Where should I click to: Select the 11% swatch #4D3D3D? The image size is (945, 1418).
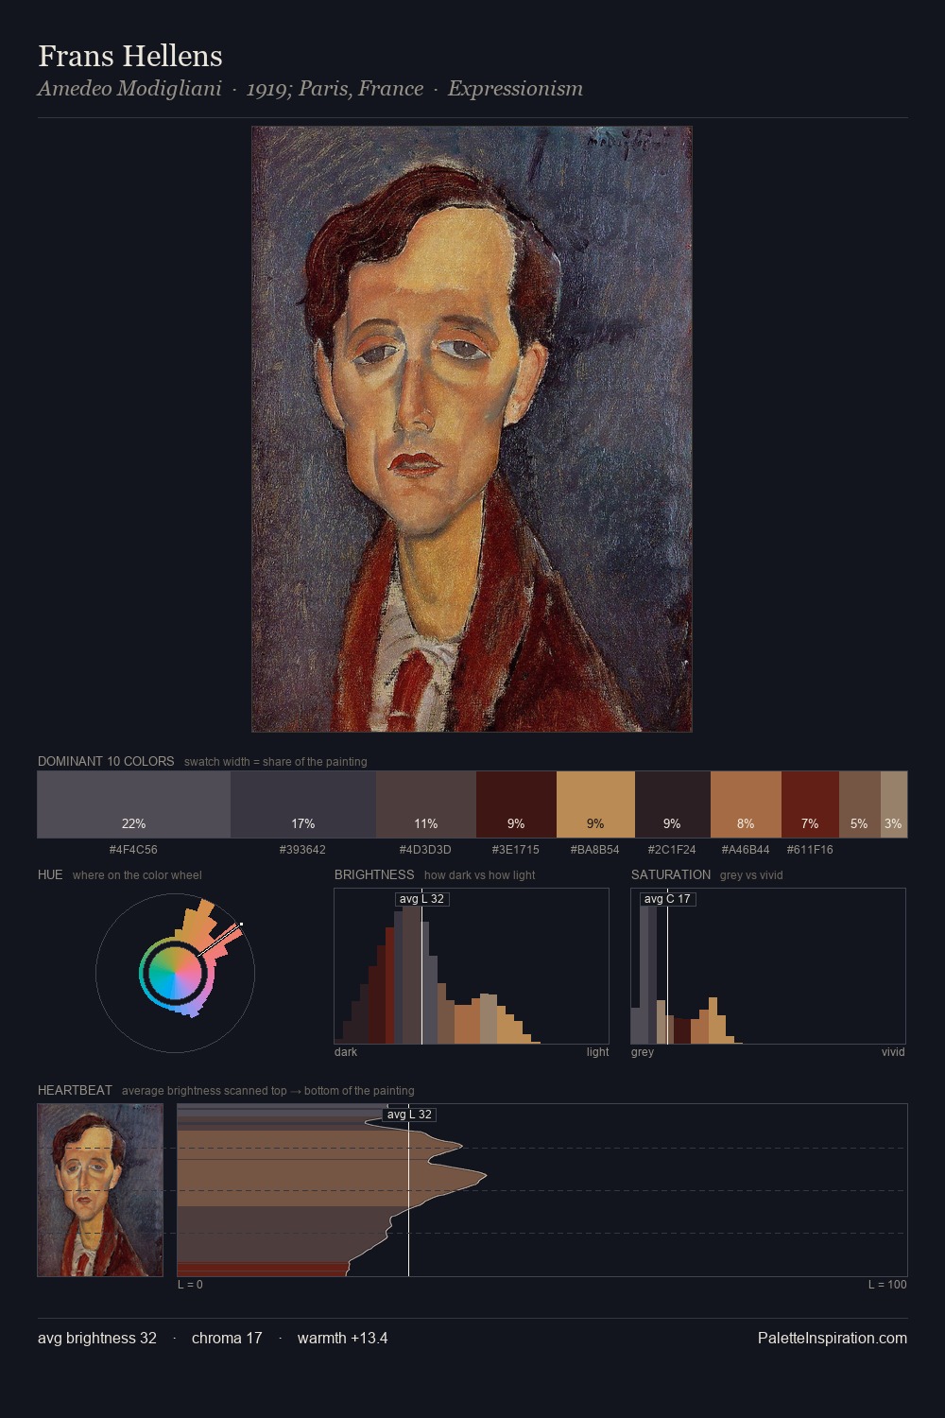pos(426,804)
